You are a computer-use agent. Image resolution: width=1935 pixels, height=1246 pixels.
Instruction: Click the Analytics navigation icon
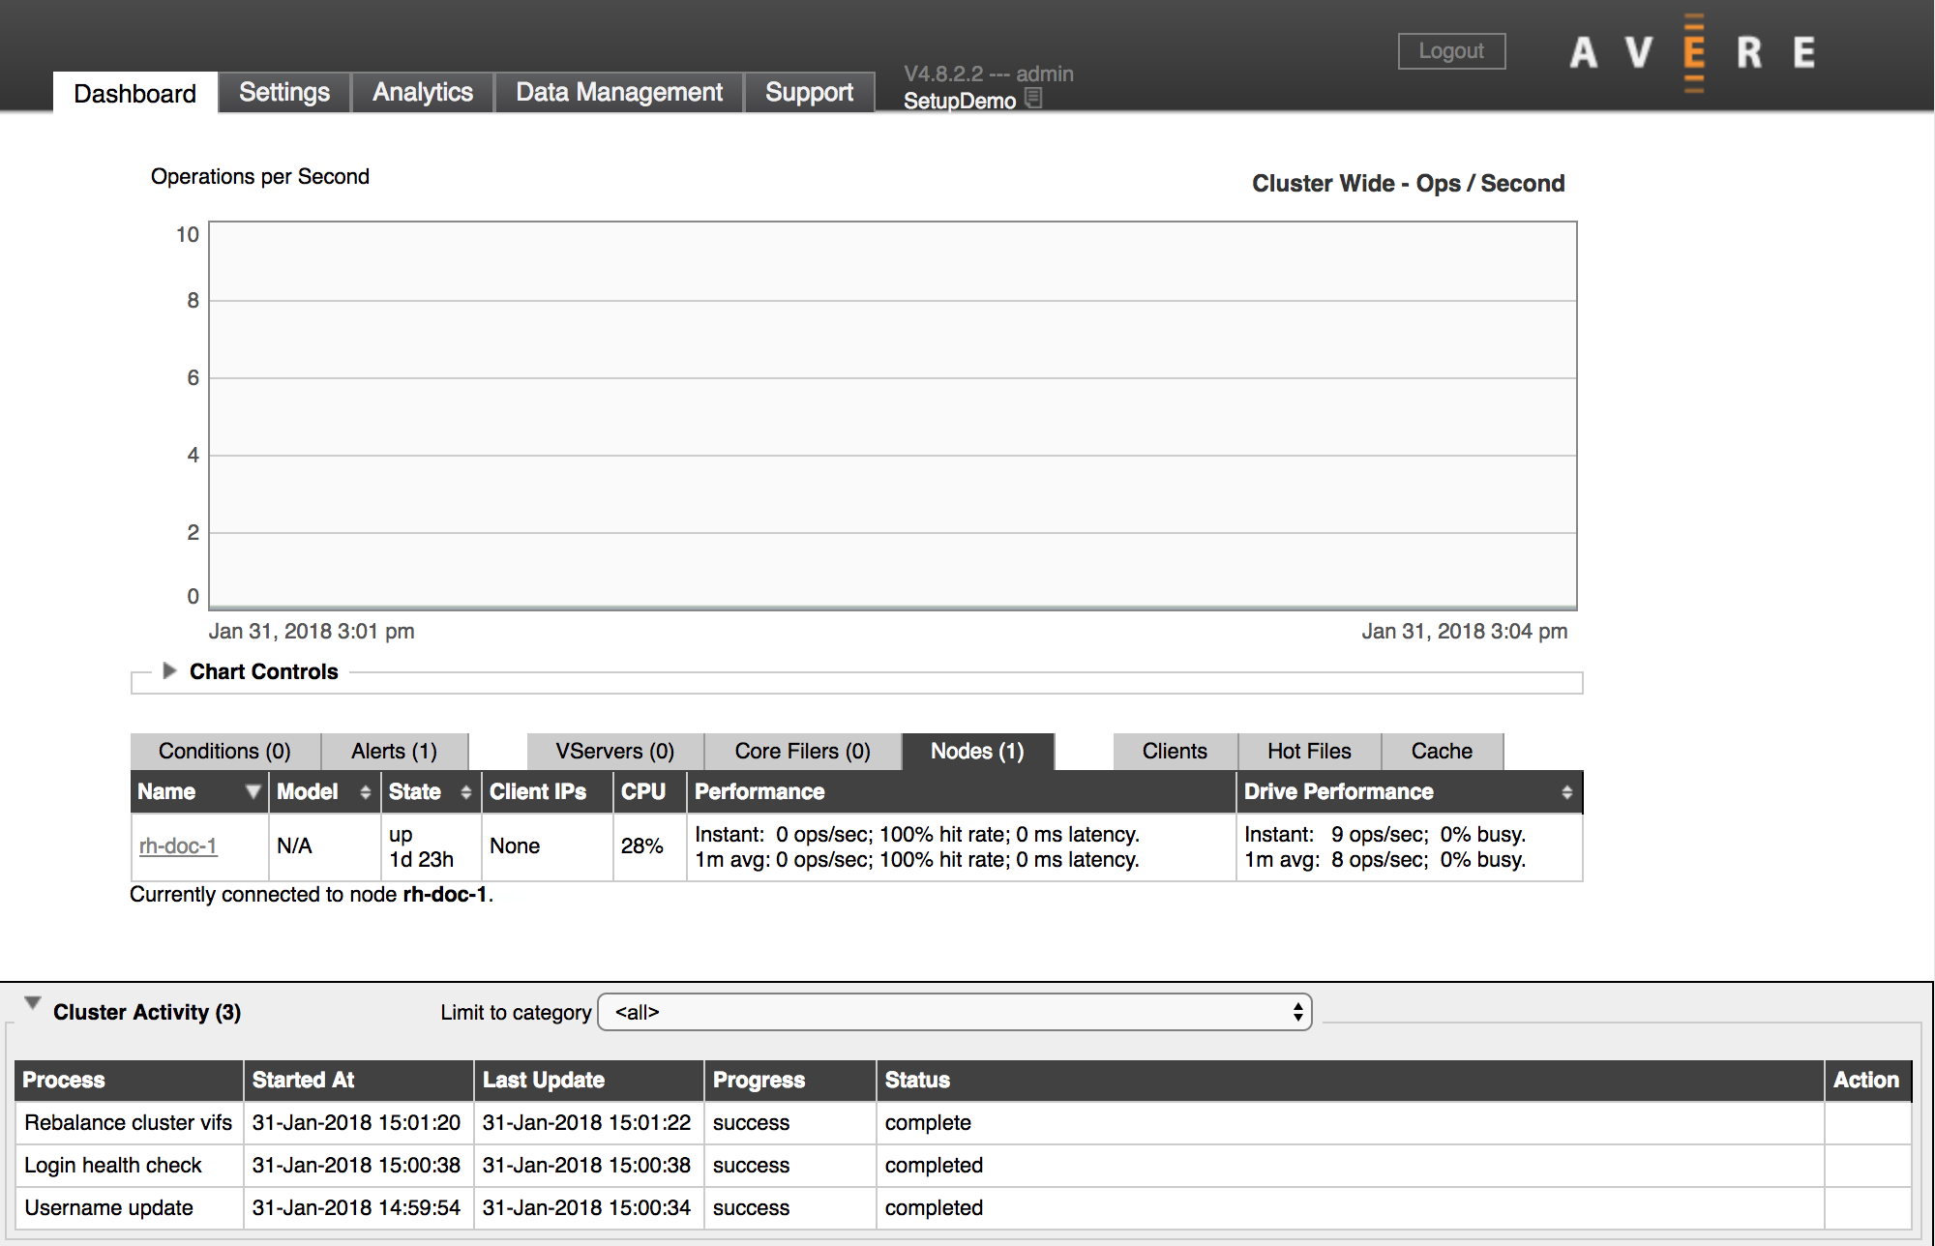click(x=423, y=92)
